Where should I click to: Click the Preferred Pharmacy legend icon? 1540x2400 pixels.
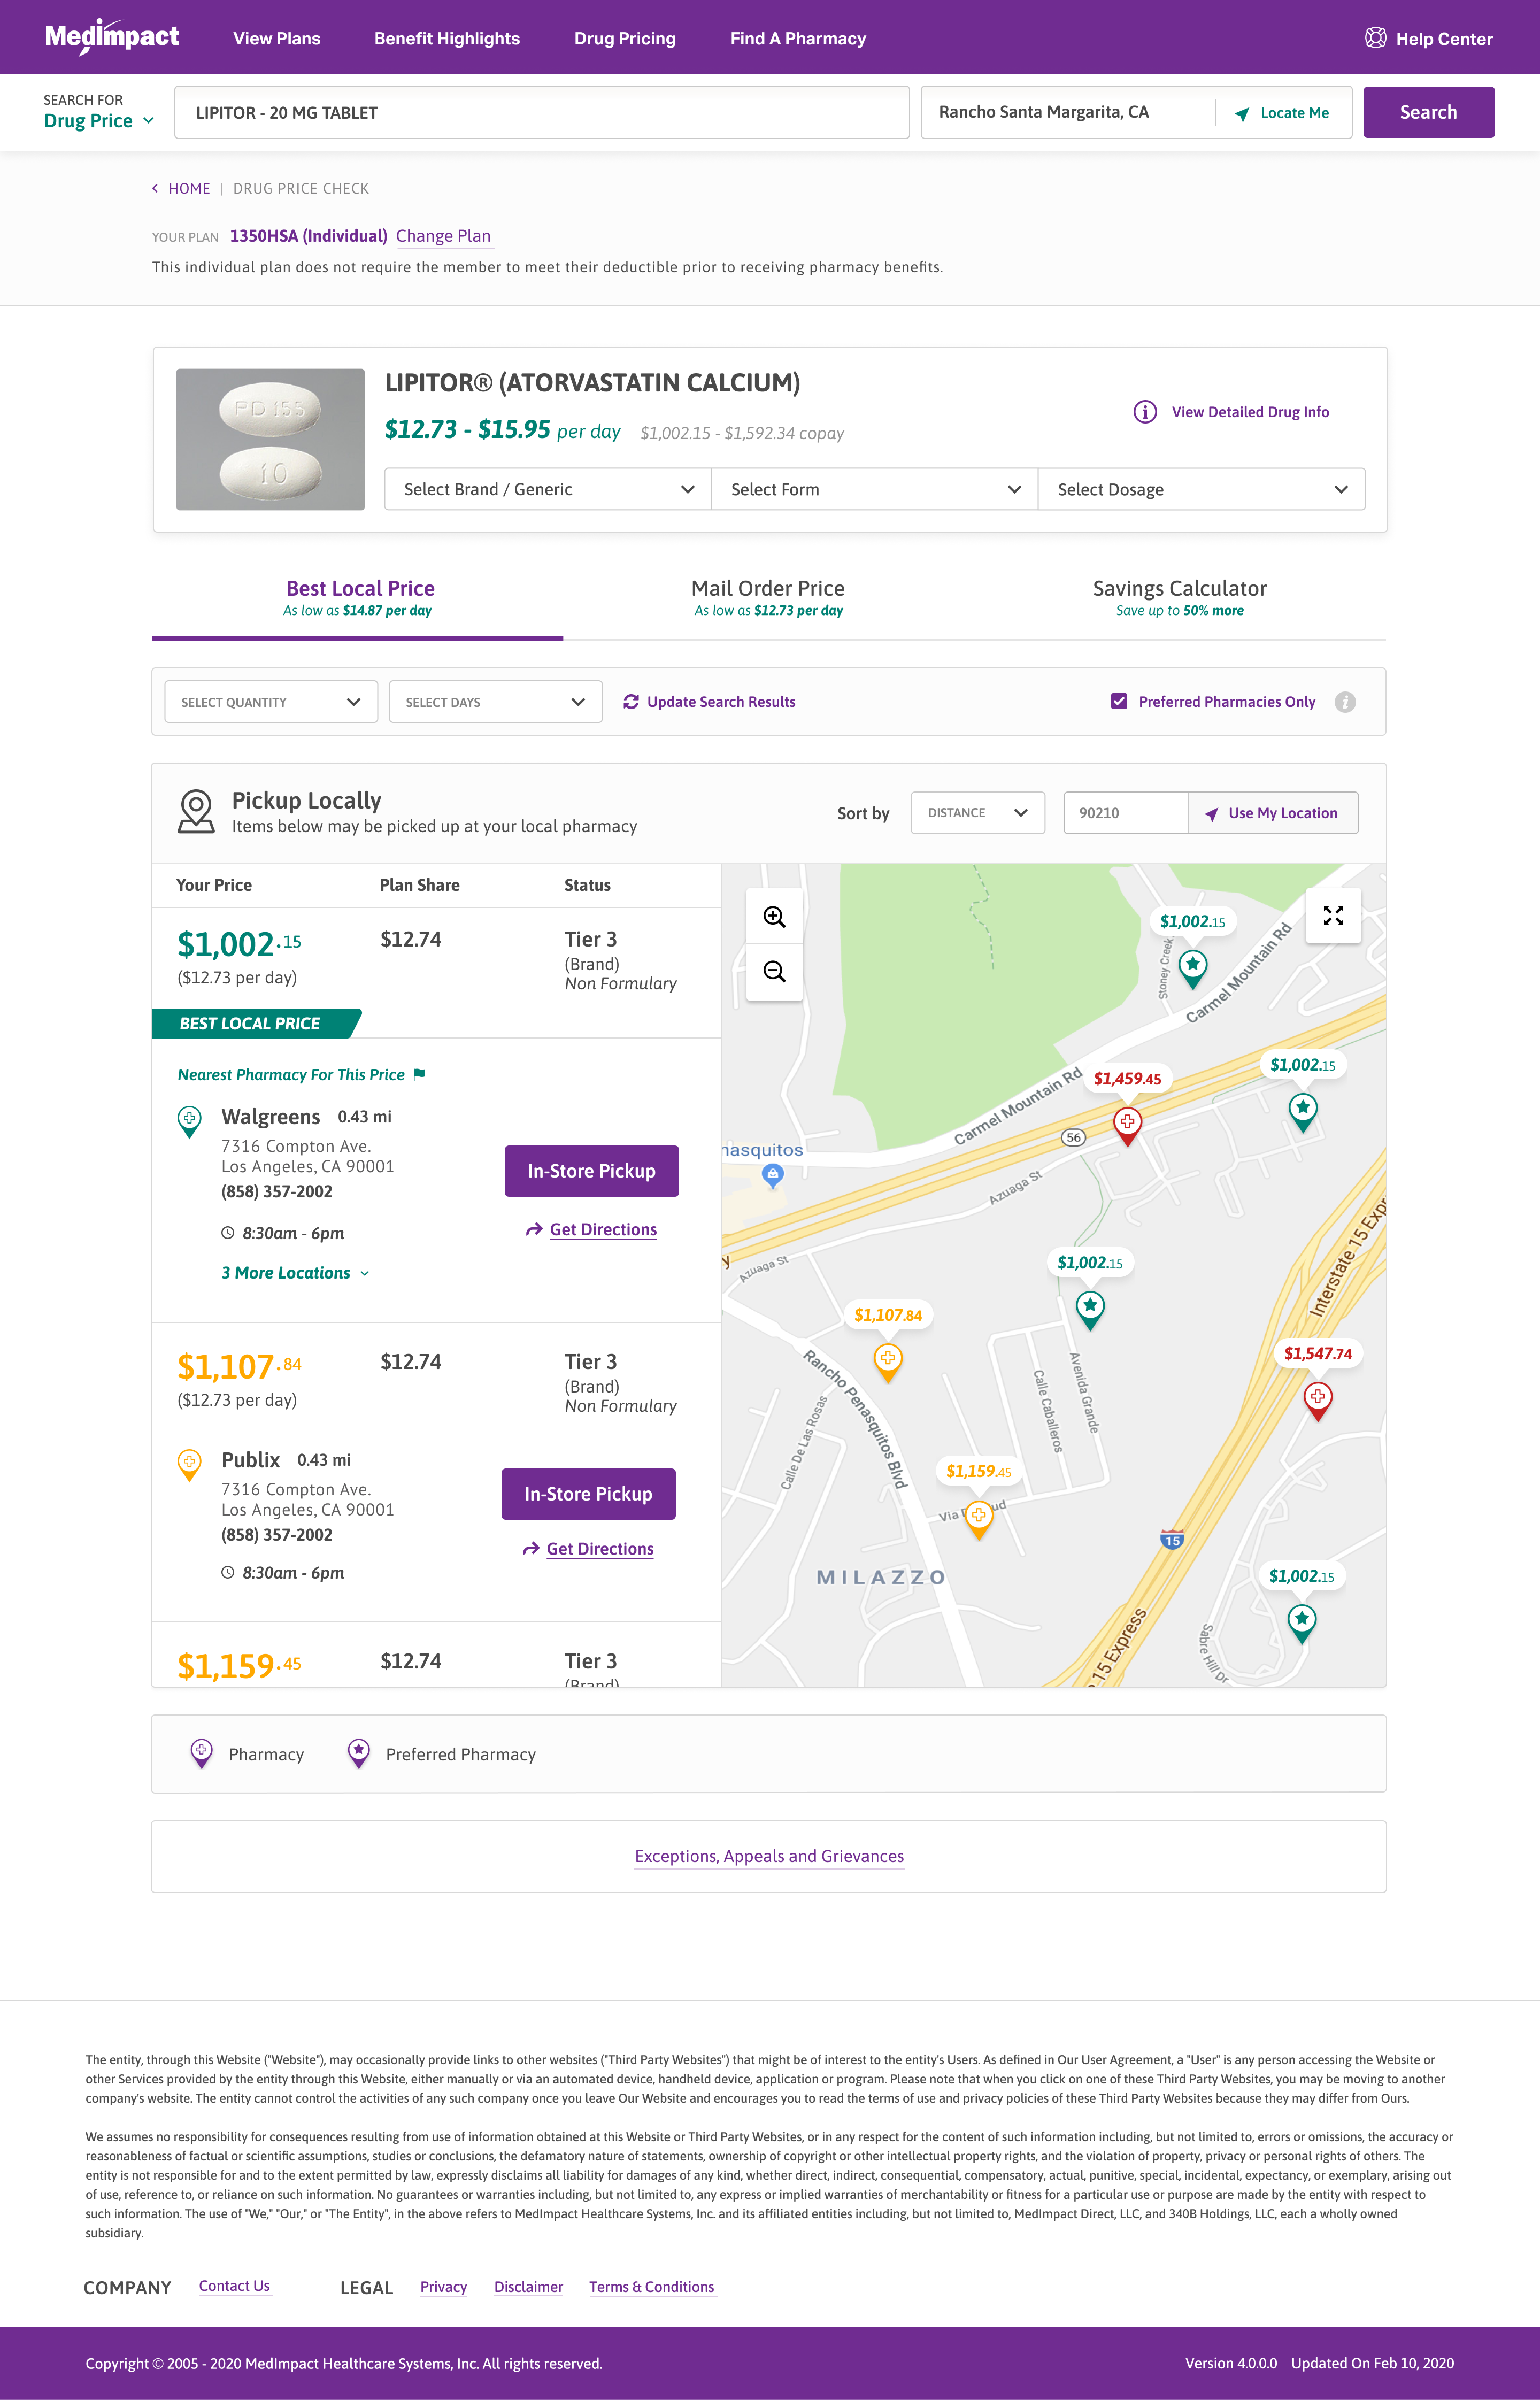358,1753
